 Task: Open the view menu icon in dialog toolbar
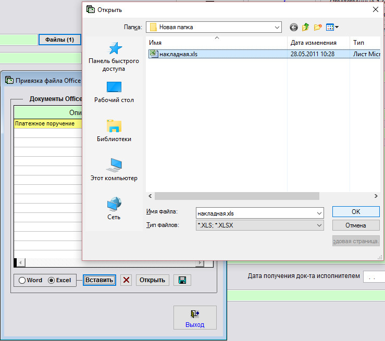point(332,27)
